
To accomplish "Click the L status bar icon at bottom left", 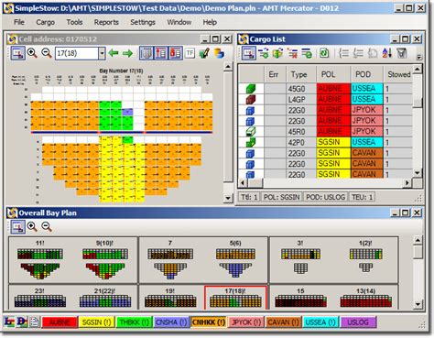I will coord(9,322).
